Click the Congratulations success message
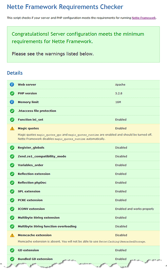Screen dimensions: 167x272 click(78, 38)
